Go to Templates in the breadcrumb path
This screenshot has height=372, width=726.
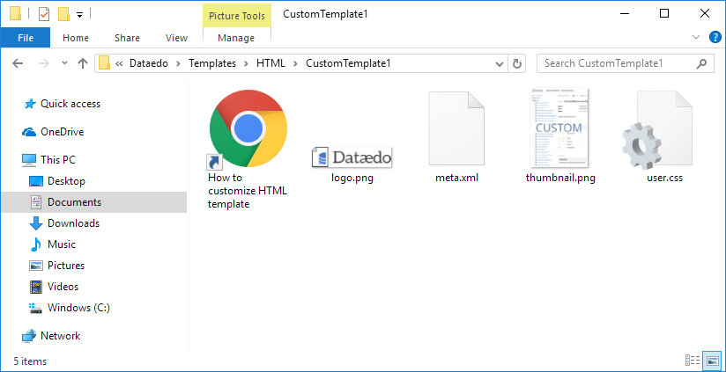(212, 63)
